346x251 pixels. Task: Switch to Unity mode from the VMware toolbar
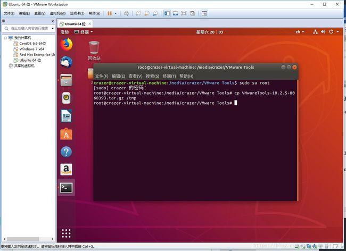click(x=192, y=13)
